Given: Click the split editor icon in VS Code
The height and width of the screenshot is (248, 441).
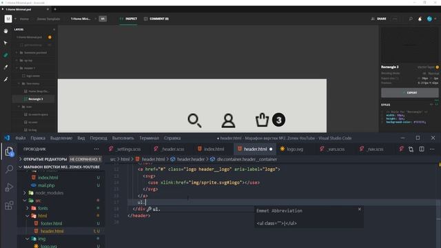Looking at the screenshot, I should coord(422,149).
